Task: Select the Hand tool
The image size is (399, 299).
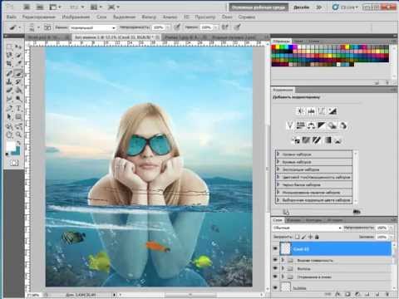Action: pos(9,135)
